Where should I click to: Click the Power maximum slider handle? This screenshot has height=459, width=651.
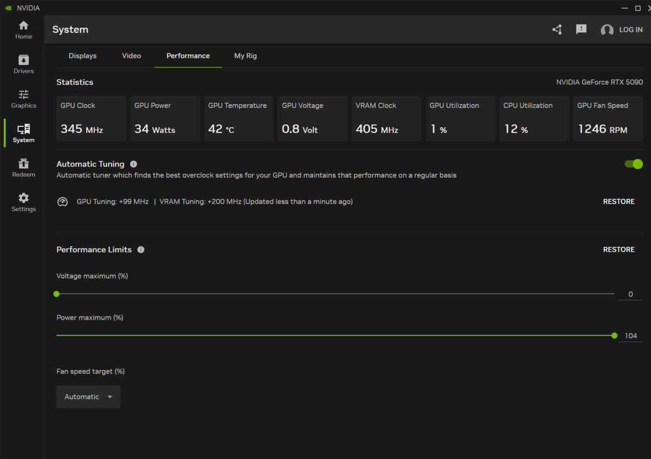point(614,336)
